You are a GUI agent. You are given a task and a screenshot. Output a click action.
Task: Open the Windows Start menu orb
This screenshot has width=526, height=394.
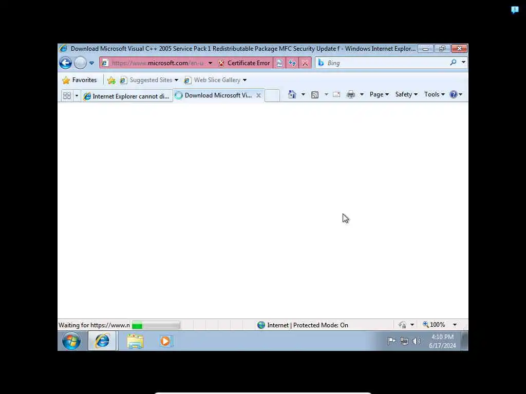click(x=71, y=341)
